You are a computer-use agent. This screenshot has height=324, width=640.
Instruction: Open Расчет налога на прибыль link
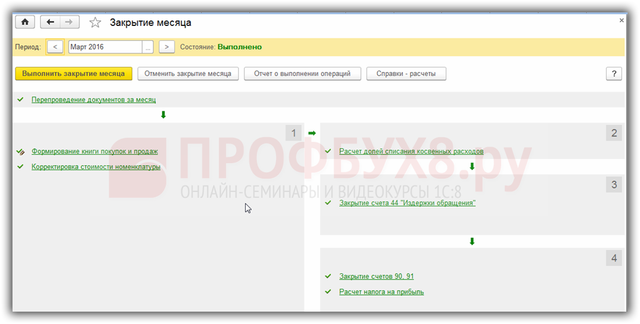coord(382,292)
